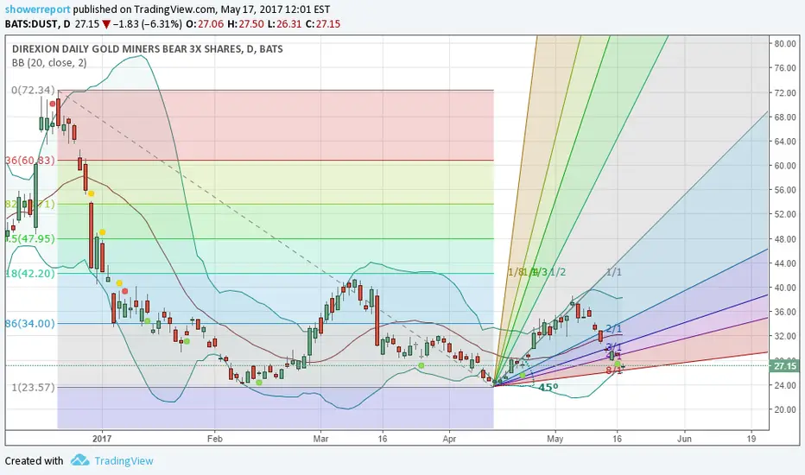Click the showerreport author link
The height and width of the screenshot is (475, 805).
tap(37, 9)
